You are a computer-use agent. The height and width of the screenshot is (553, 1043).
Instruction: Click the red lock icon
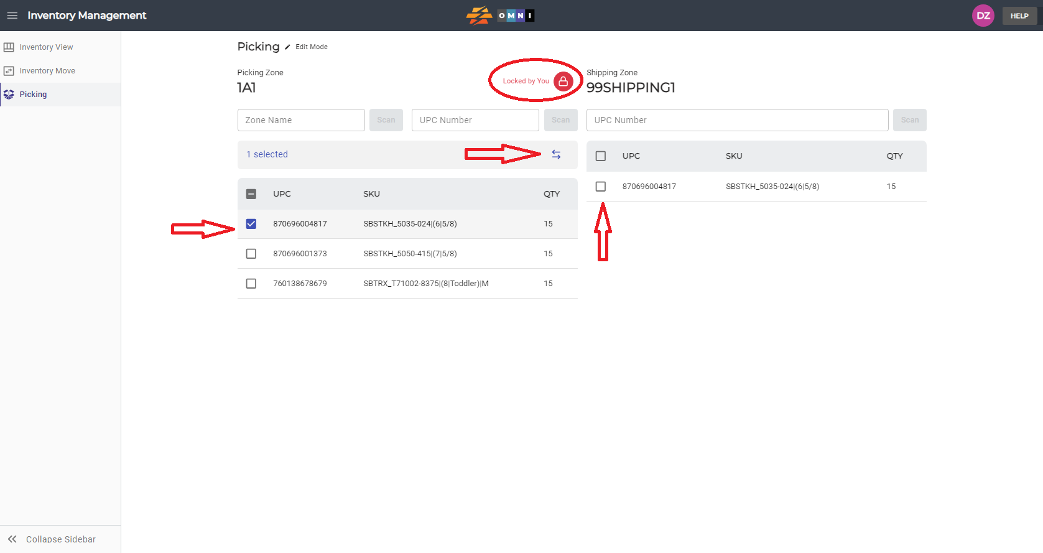[x=563, y=81]
